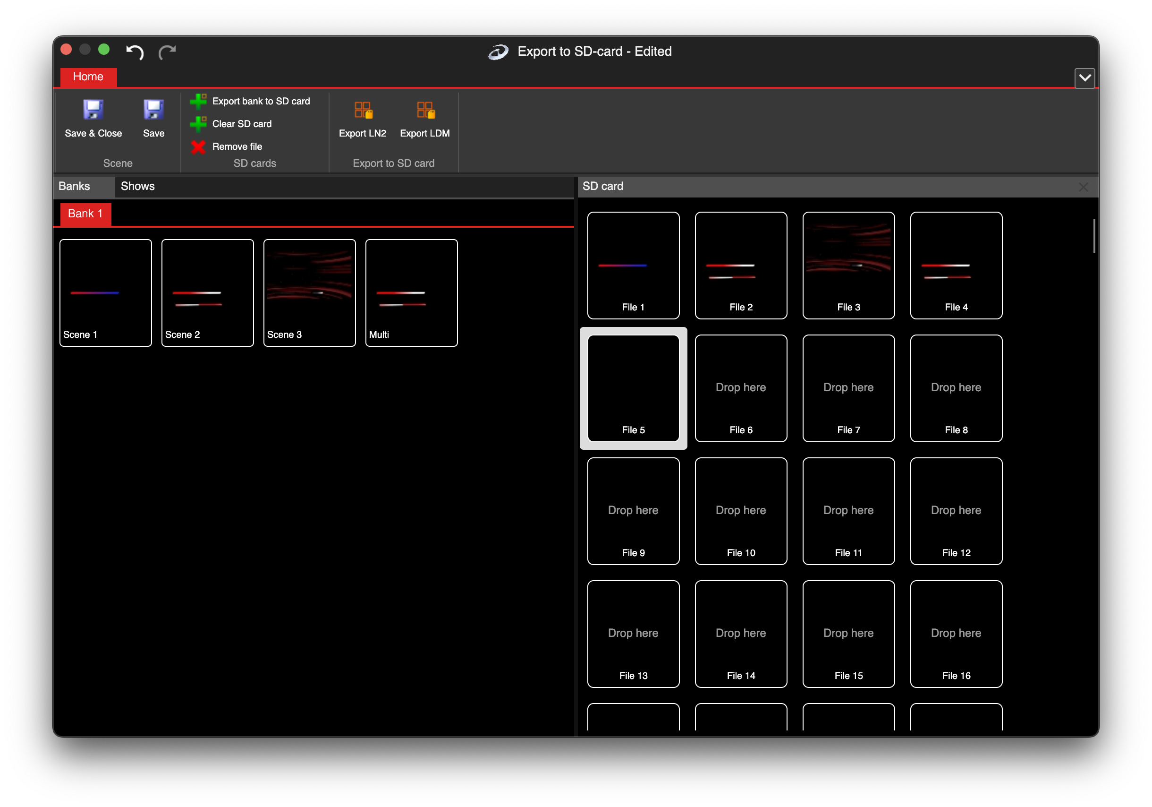Image resolution: width=1152 pixels, height=807 pixels.
Task: Select the empty File 14 slot
Action: [741, 634]
